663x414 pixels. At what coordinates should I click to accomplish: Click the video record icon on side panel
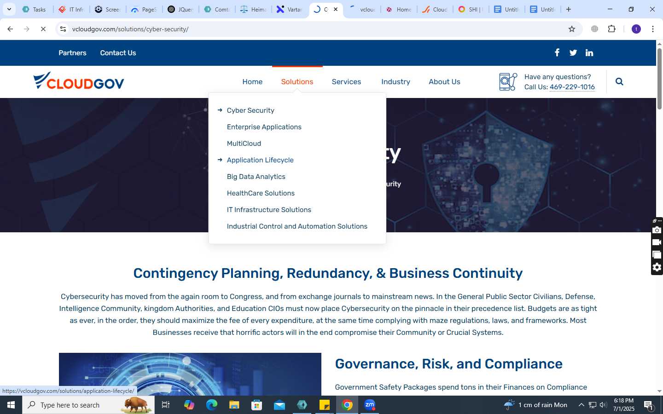tap(657, 242)
